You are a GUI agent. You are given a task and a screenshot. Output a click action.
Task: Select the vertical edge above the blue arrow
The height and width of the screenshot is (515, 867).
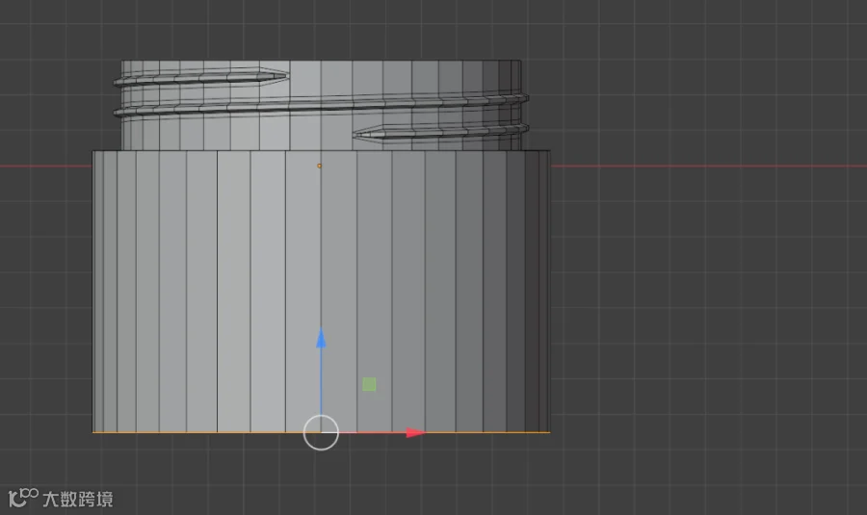click(321, 244)
